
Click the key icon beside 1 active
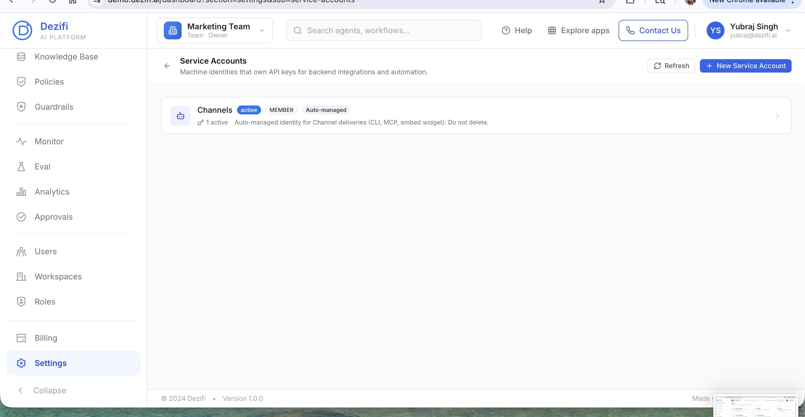tap(200, 123)
